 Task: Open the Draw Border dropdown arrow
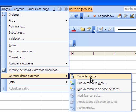coord(105,29)
